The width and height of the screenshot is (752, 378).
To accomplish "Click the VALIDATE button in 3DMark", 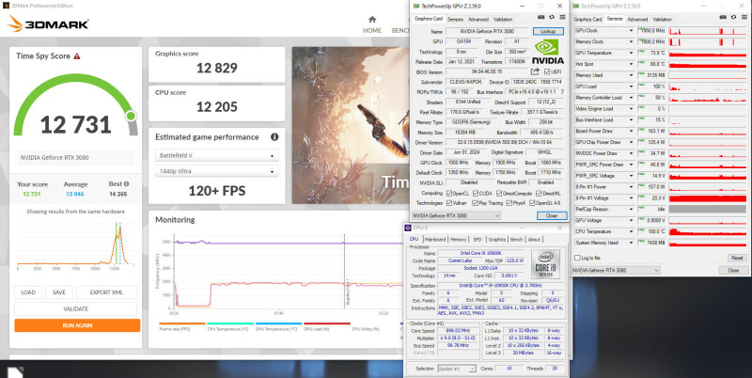I will pyautogui.click(x=76, y=309).
